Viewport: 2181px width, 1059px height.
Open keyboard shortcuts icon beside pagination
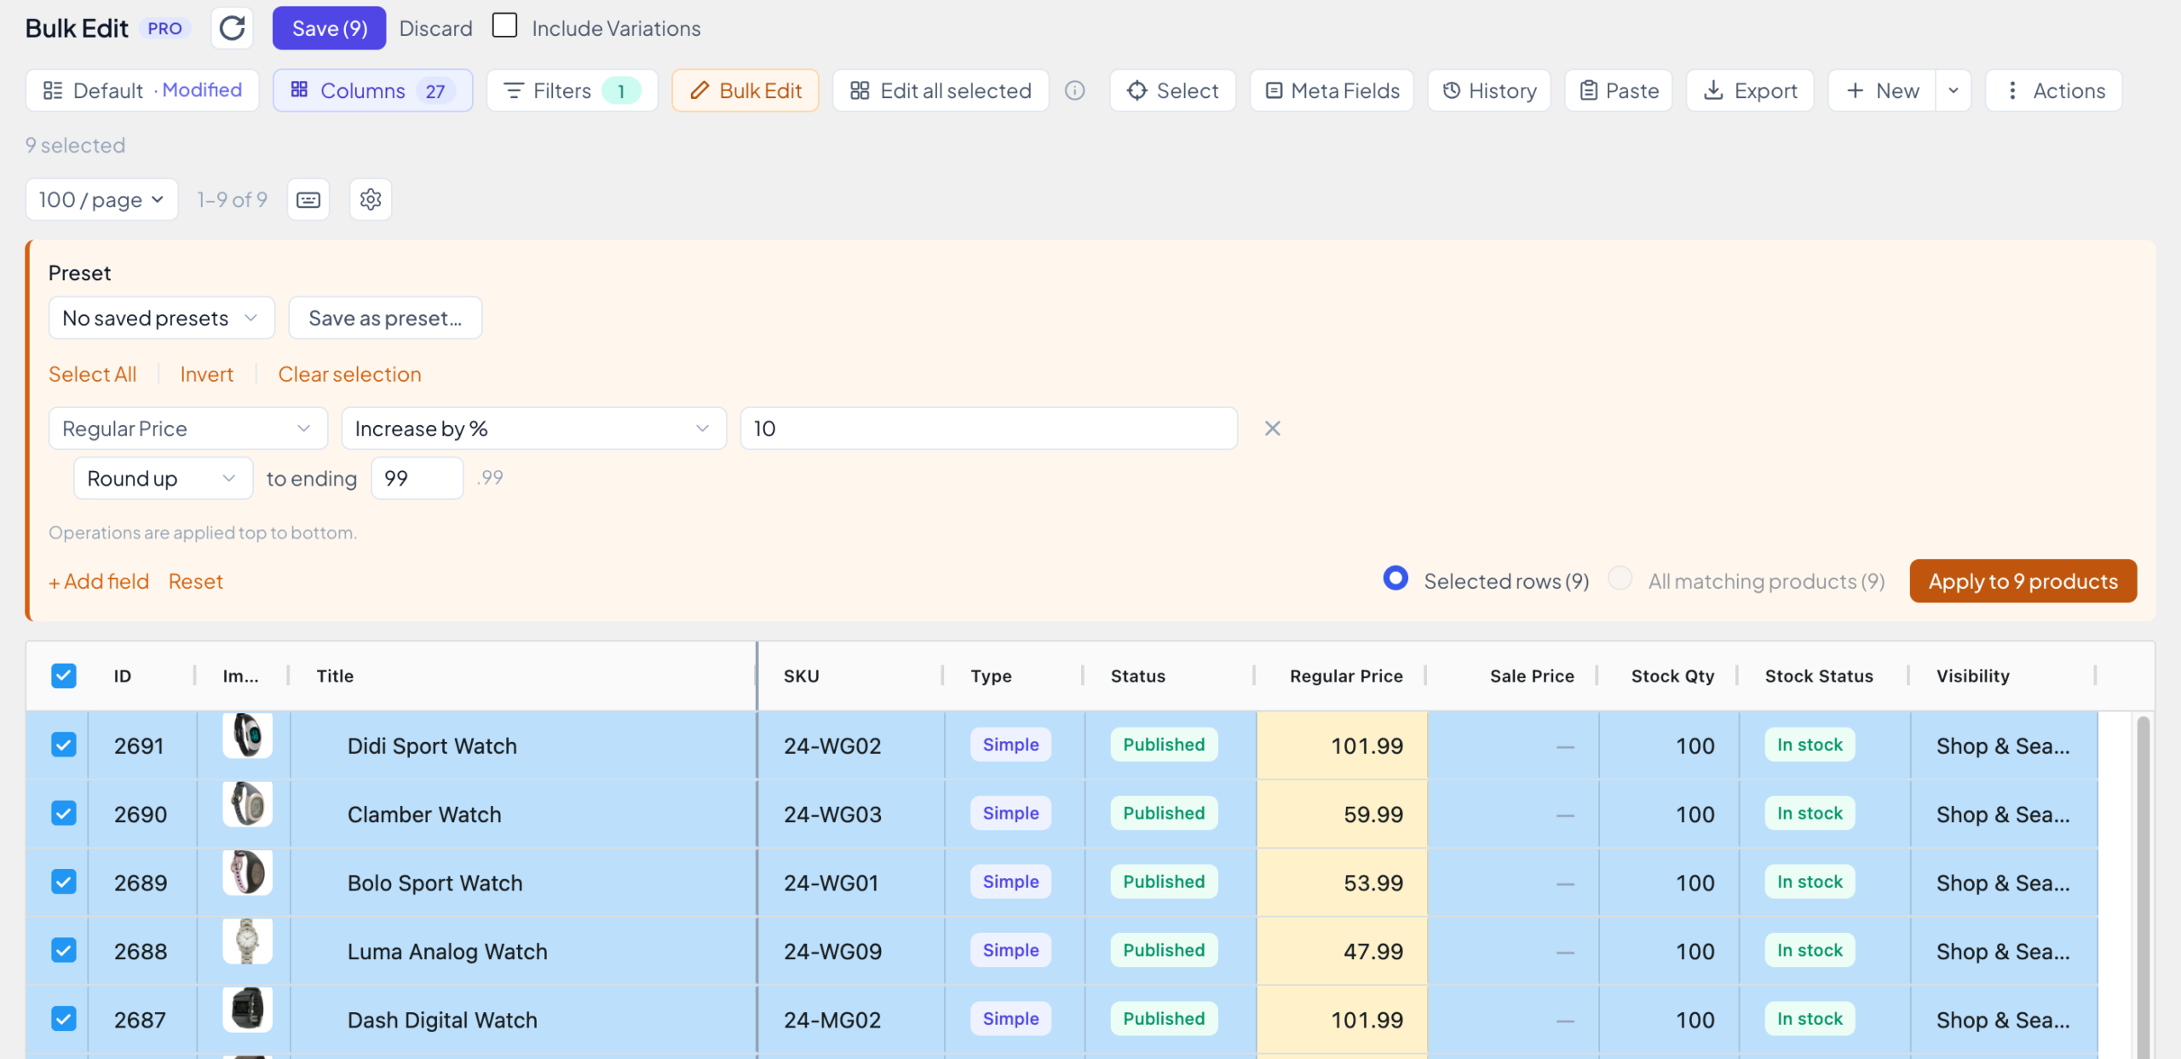[308, 199]
